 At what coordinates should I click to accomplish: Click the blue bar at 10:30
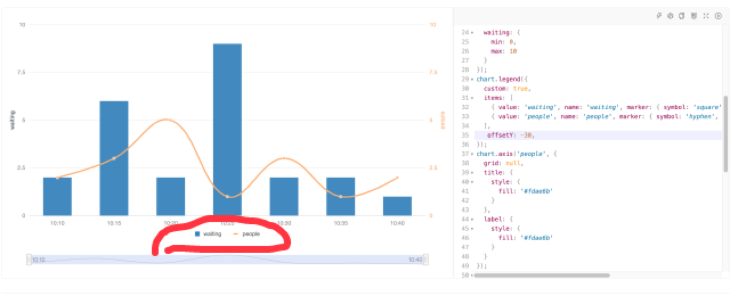pos(284,196)
